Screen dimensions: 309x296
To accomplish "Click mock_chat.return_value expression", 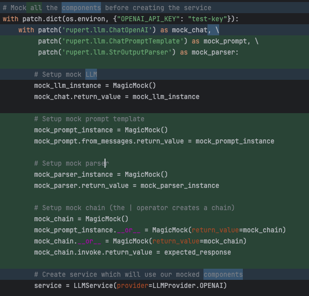I will (77, 96).
